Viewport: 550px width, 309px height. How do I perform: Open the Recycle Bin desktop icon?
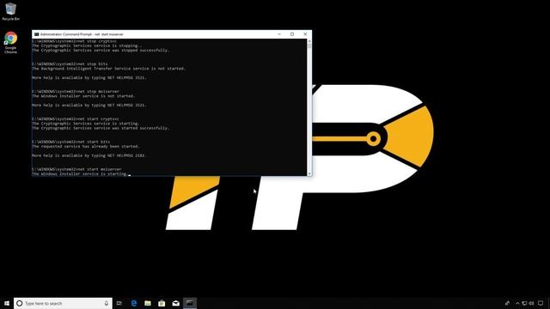click(10, 11)
